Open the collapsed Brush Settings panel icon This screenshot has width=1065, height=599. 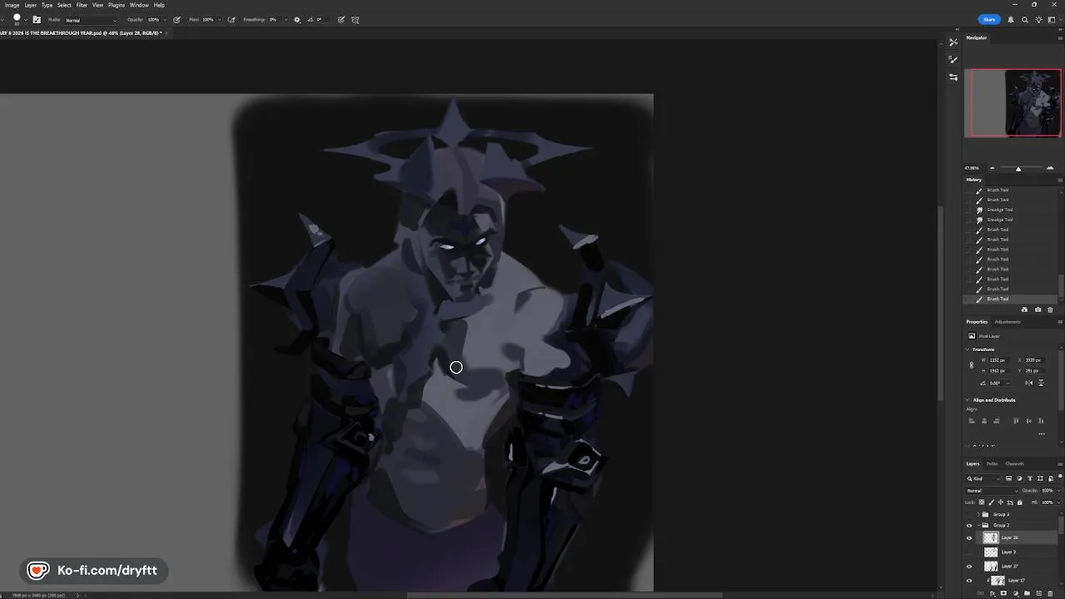[954, 59]
